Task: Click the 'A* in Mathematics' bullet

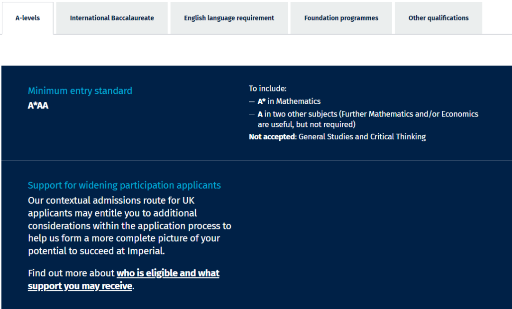Action: (289, 101)
